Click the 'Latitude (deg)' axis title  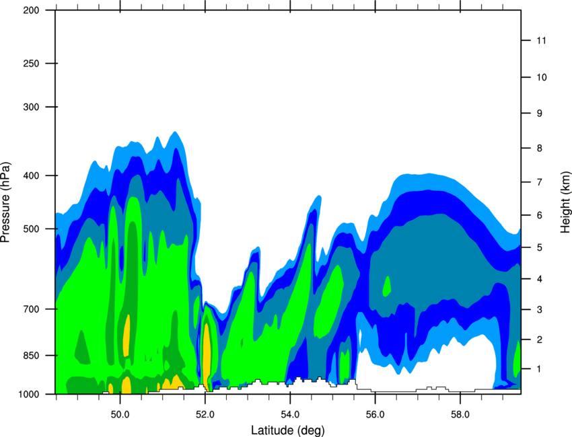click(x=288, y=430)
